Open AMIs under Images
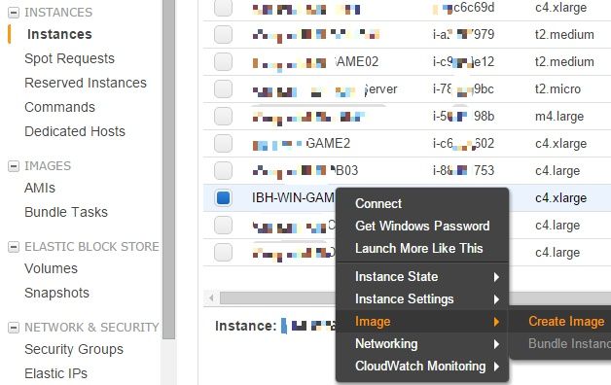The height and width of the screenshot is (385, 611). pos(40,188)
